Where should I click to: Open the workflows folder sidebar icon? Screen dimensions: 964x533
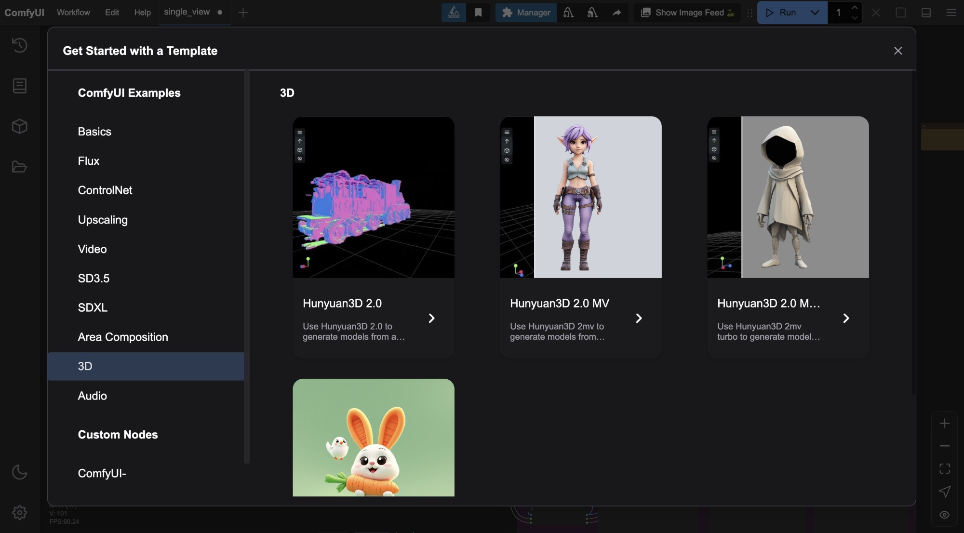19,167
